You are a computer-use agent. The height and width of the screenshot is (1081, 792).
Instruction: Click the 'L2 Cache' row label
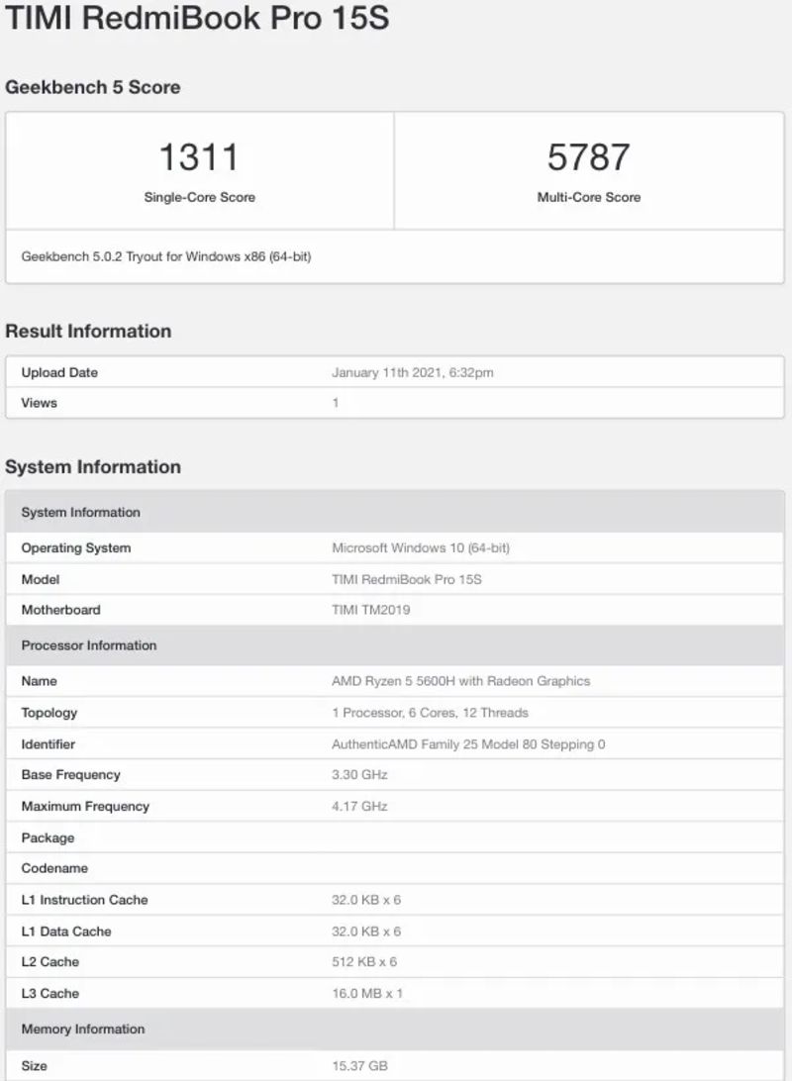point(49,962)
